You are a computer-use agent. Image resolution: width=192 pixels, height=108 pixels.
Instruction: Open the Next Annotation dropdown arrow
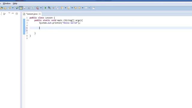click(65, 8)
